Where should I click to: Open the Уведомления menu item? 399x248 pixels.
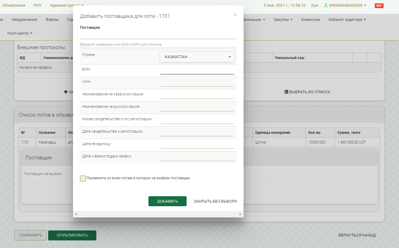click(24, 20)
